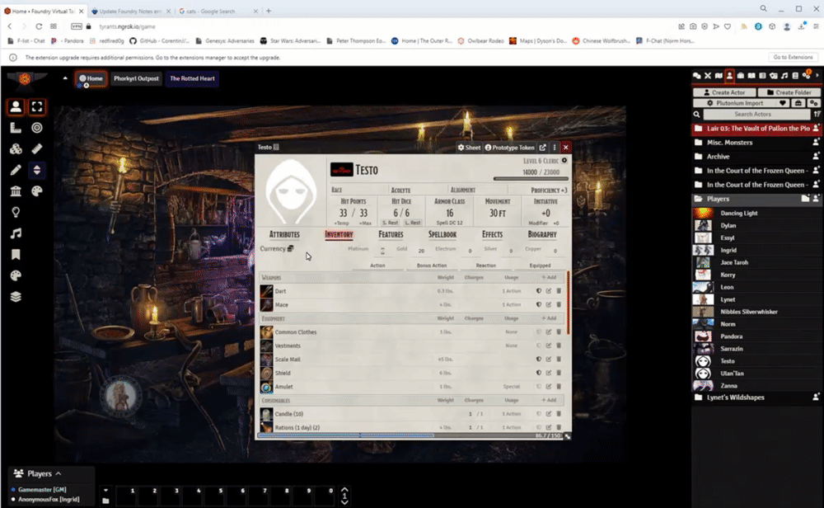824x508 pixels.
Task: Switch to the Effects tab
Action: [492, 234]
